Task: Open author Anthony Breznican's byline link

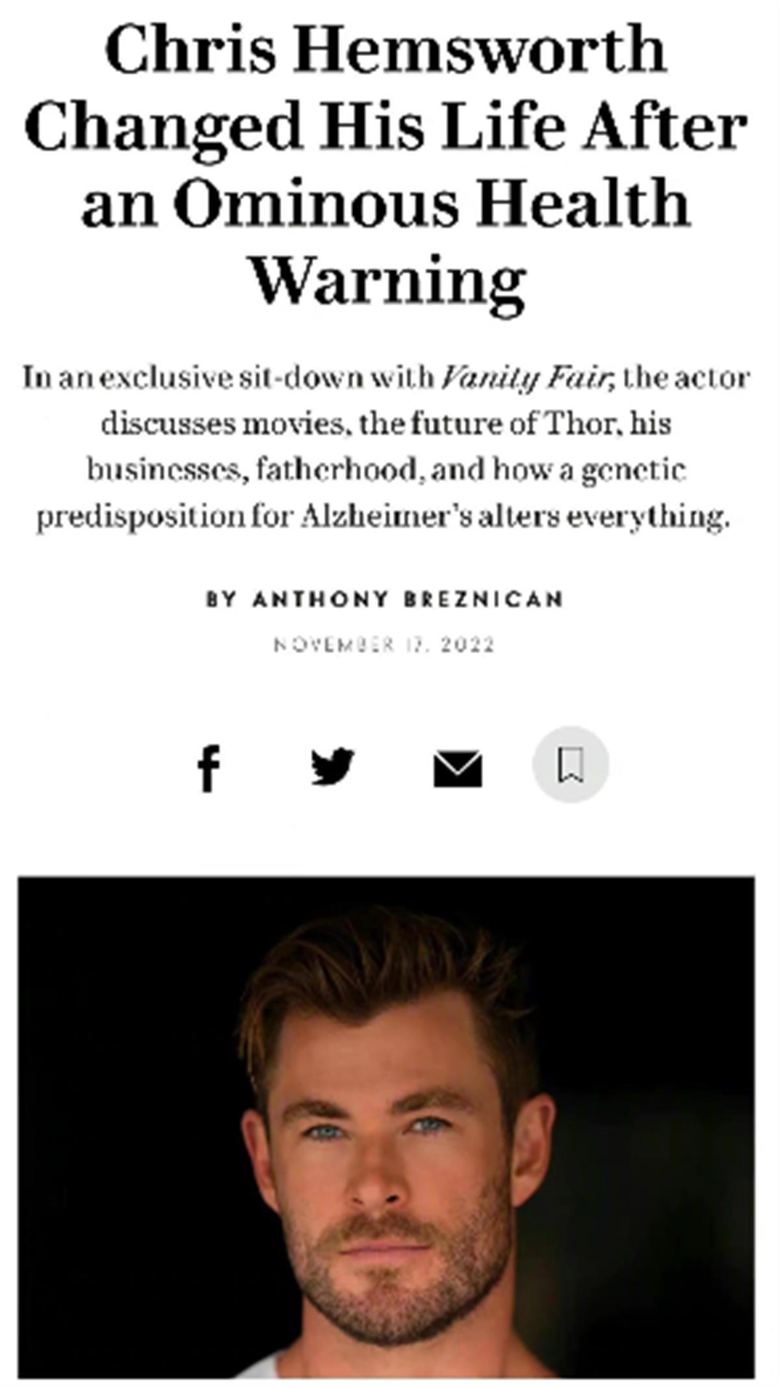Action: coord(408,599)
